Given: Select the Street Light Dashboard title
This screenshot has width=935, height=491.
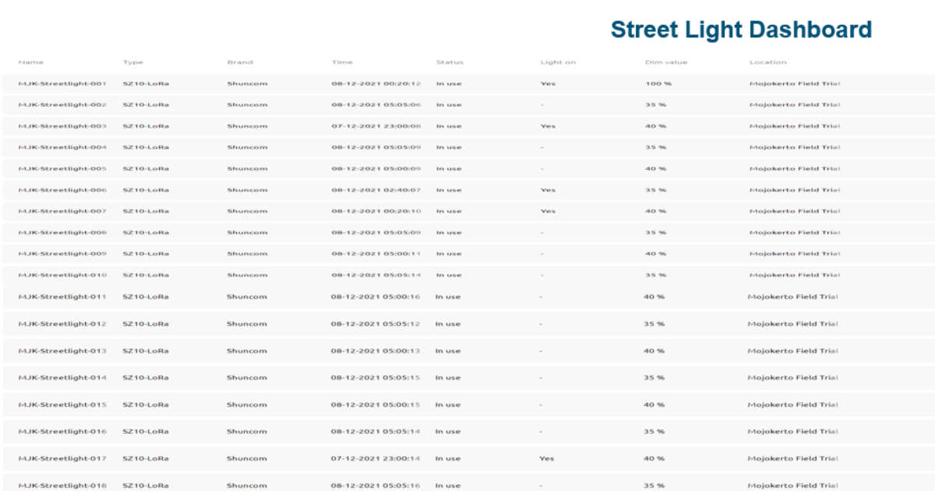Looking at the screenshot, I should click(741, 30).
